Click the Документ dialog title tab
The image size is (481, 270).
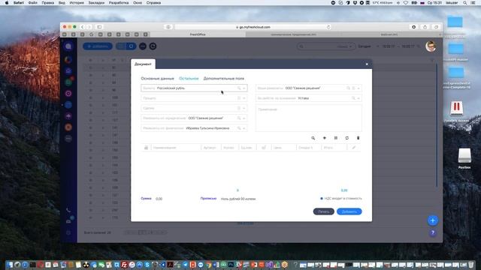tap(143, 64)
